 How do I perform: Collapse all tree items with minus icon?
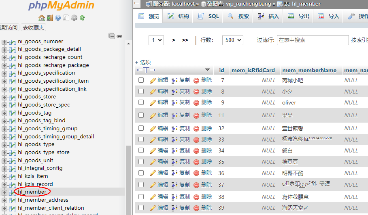[x=112, y=36]
